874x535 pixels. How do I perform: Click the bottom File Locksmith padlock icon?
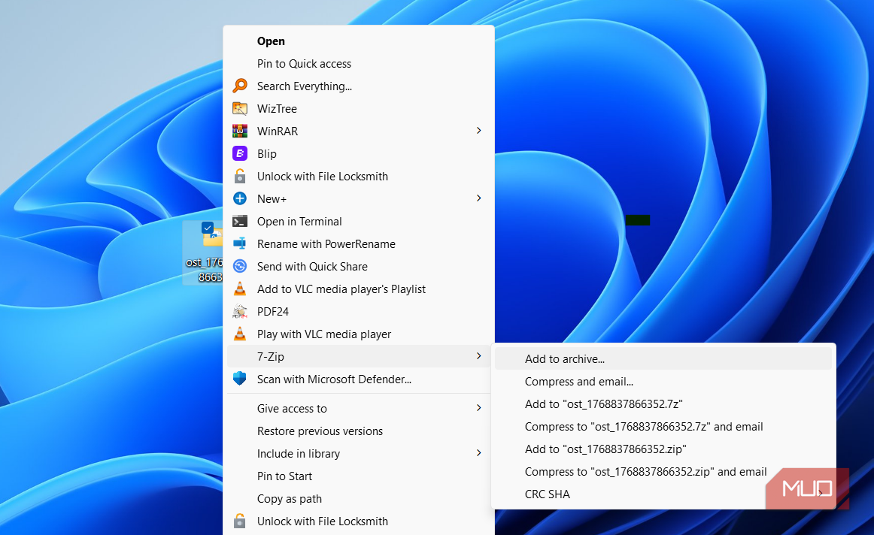pos(240,521)
